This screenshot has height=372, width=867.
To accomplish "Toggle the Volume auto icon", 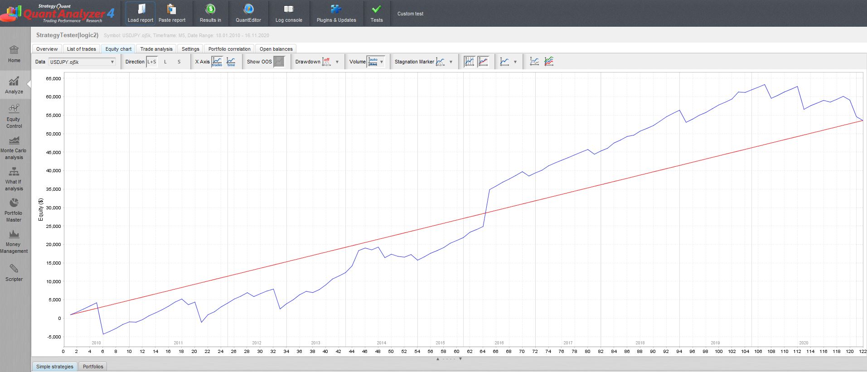I will tap(373, 62).
